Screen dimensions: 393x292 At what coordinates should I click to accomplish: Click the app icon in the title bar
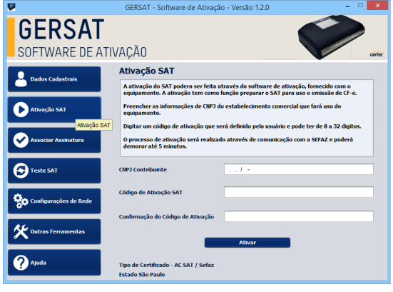coord(11,7)
